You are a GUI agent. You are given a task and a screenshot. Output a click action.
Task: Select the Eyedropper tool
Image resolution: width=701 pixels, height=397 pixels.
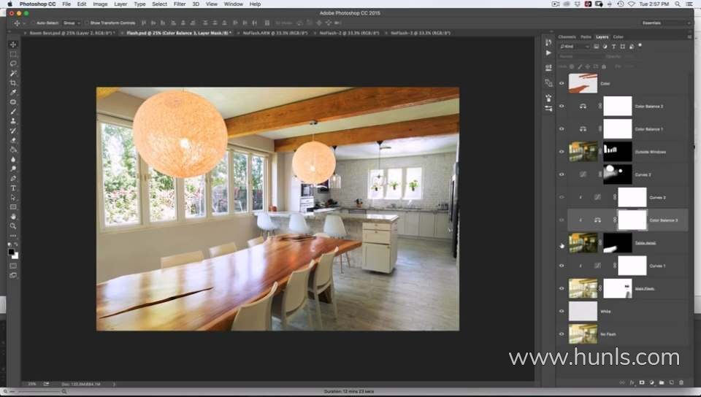click(x=13, y=93)
